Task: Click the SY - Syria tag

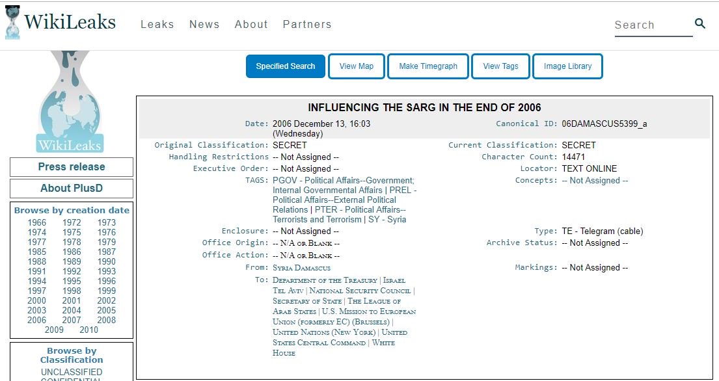Action: coord(387,219)
